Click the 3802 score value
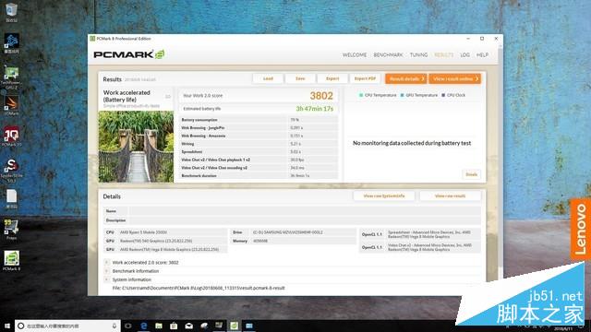Viewport: 591px width, 332px height. pos(321,96)
